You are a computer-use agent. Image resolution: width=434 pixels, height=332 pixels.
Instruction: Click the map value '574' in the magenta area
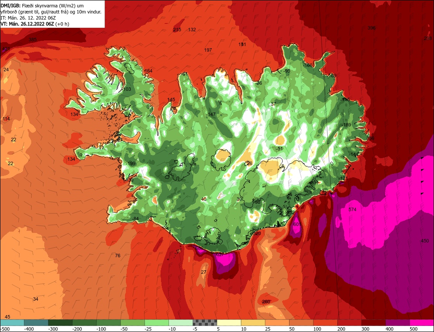(352, 209)
